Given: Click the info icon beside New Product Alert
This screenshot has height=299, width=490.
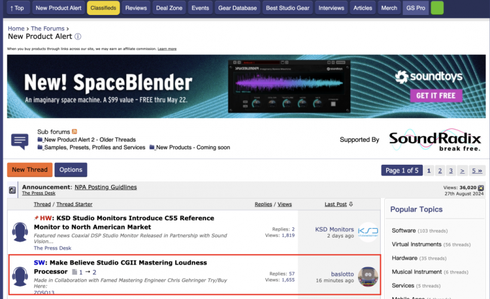Looking at the screenshot, I should 78,36.
